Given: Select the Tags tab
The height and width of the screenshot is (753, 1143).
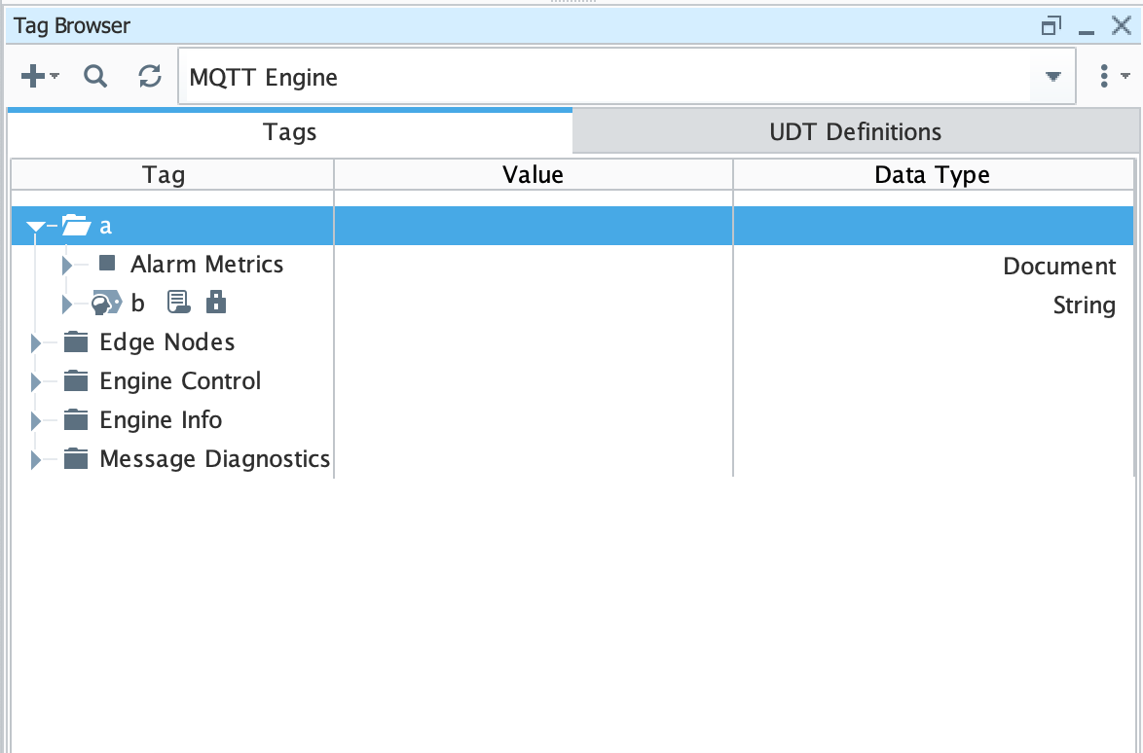Looking at the screenshot, I should (x=290, y=132).
